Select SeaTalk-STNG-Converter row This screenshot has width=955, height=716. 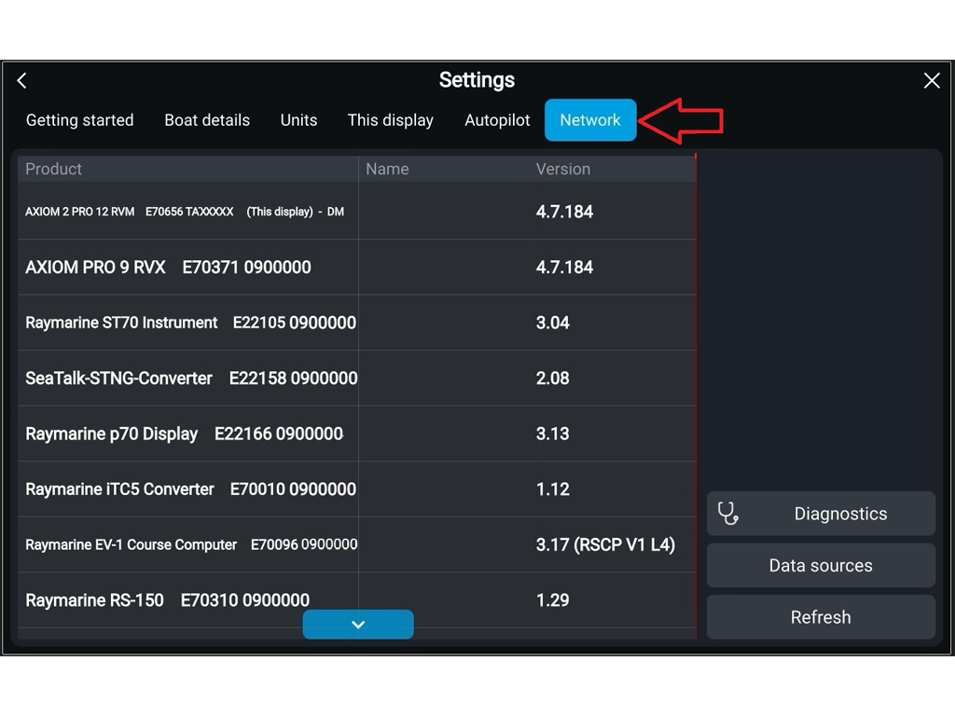pos(357,379)
